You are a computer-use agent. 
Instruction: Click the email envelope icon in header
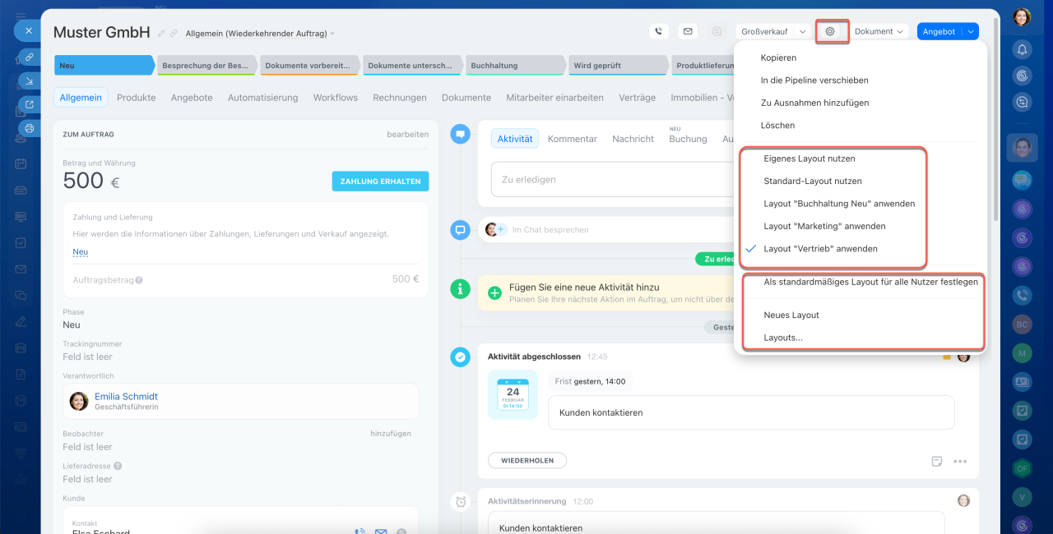pyautogui.click(x=688, y=31)
